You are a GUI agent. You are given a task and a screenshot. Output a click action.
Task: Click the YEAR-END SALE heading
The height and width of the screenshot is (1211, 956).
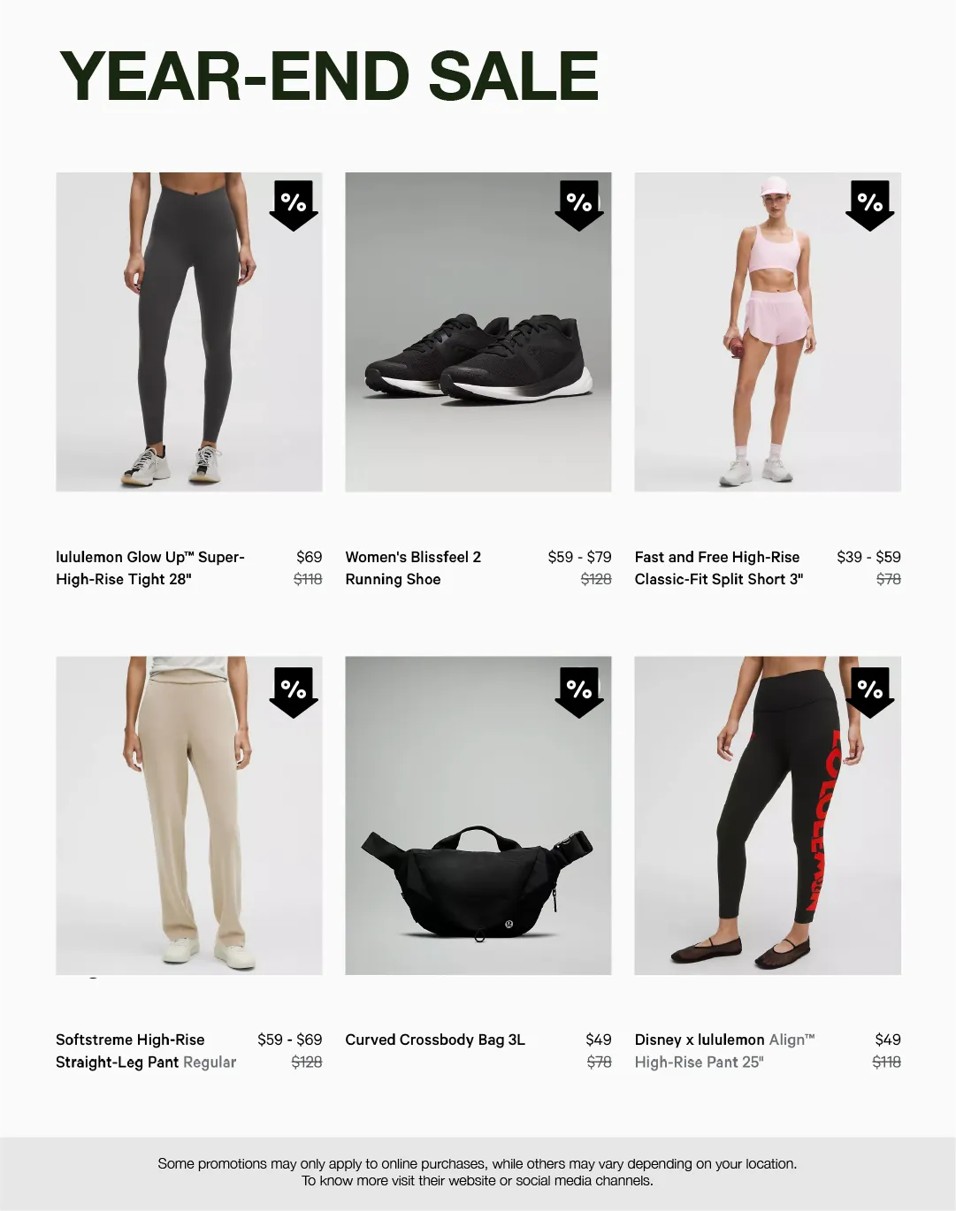pyautogui.click(x=329, y=76)
